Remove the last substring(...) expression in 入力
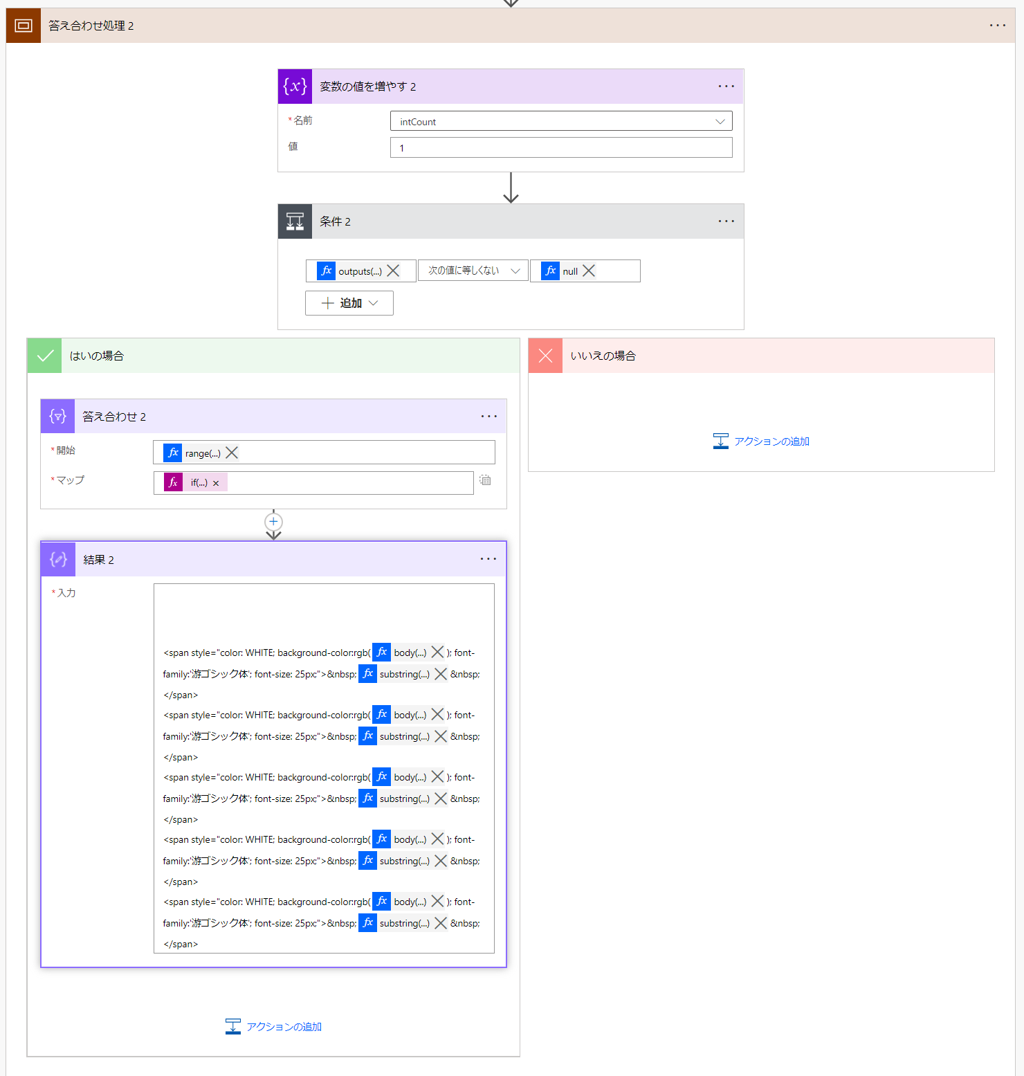Viewport: 1024px width, 1076px height. [441, 923]
